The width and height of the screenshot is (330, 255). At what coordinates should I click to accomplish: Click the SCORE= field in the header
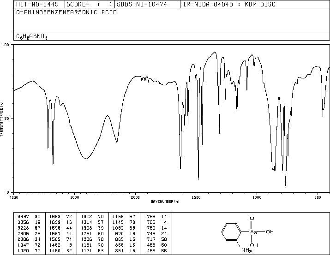[90, 4]
